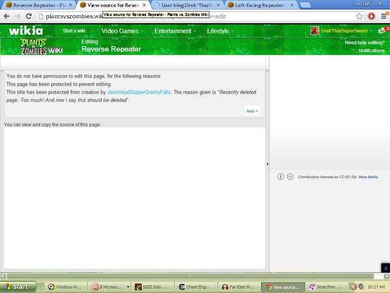Switch to SSIII Solo taskbar item
The width and height of the screenshot is (390, 293).
click(x=153, y=287)
